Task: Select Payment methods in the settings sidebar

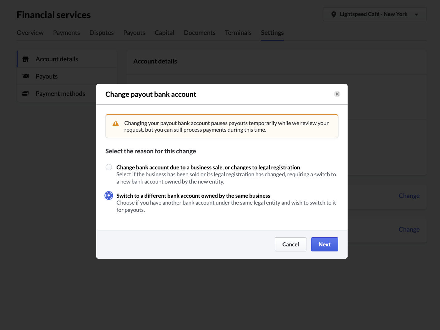Action: click(60, 93)
